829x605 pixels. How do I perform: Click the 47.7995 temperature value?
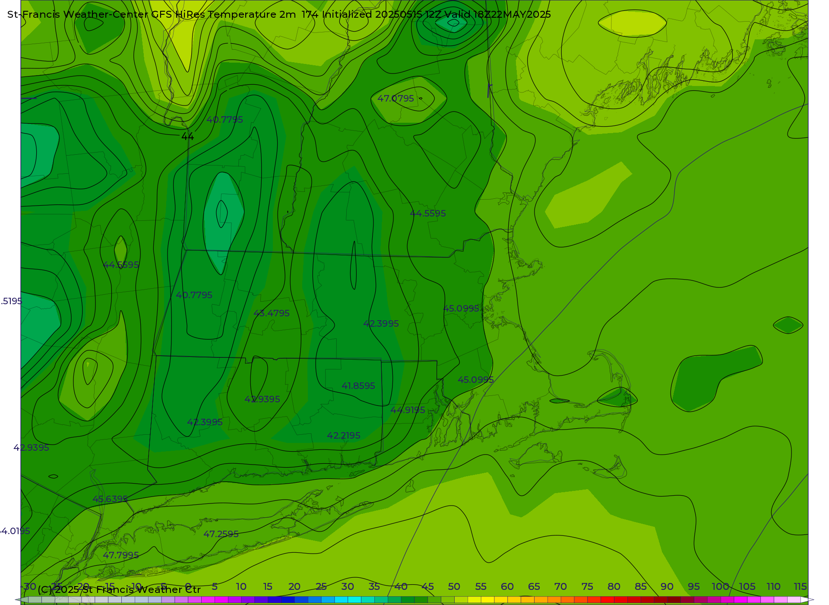(x=121, y=555)
